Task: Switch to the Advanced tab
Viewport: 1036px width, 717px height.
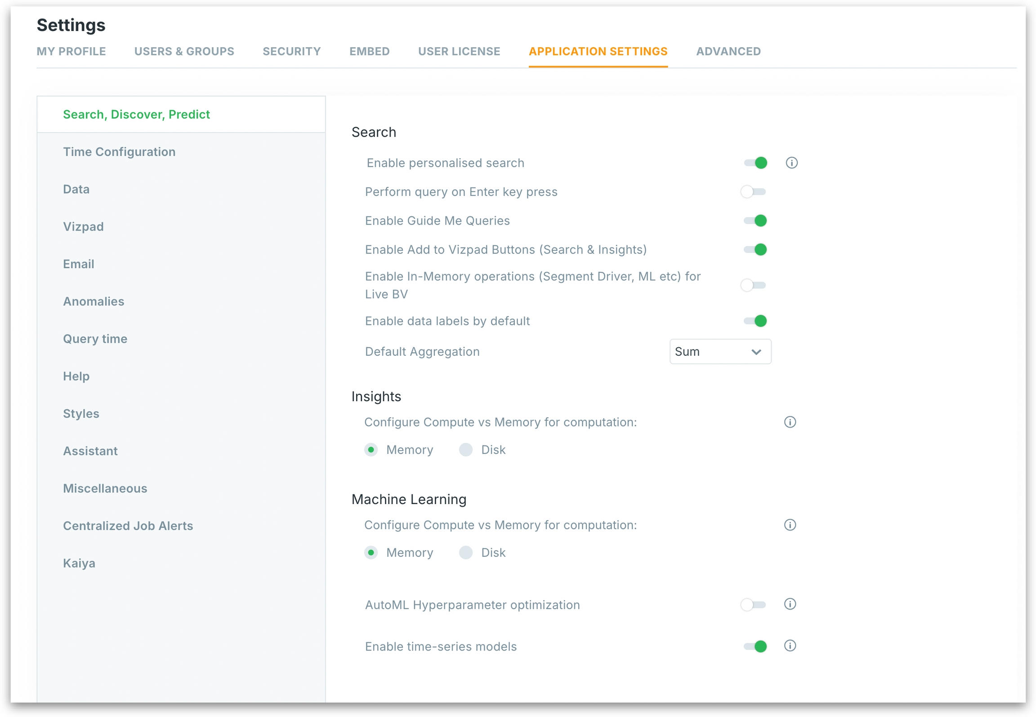Action: tap(728, 51)
